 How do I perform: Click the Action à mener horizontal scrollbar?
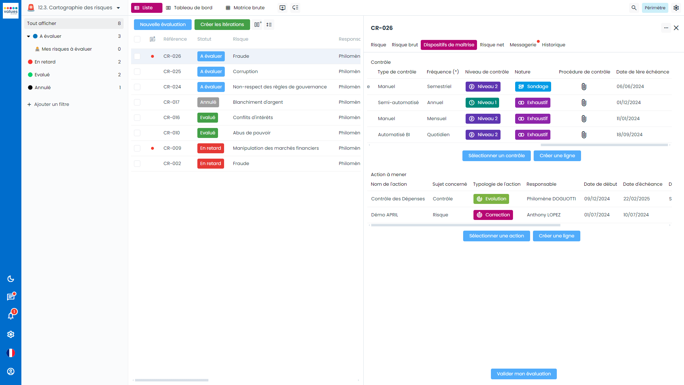pos(466,225)
